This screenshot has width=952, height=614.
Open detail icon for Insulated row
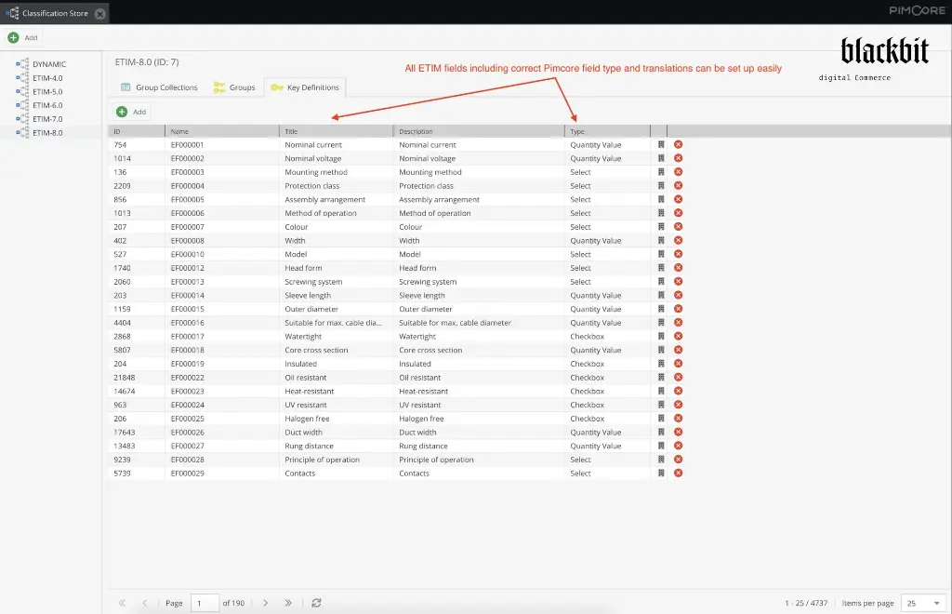(x=661, y=364)
